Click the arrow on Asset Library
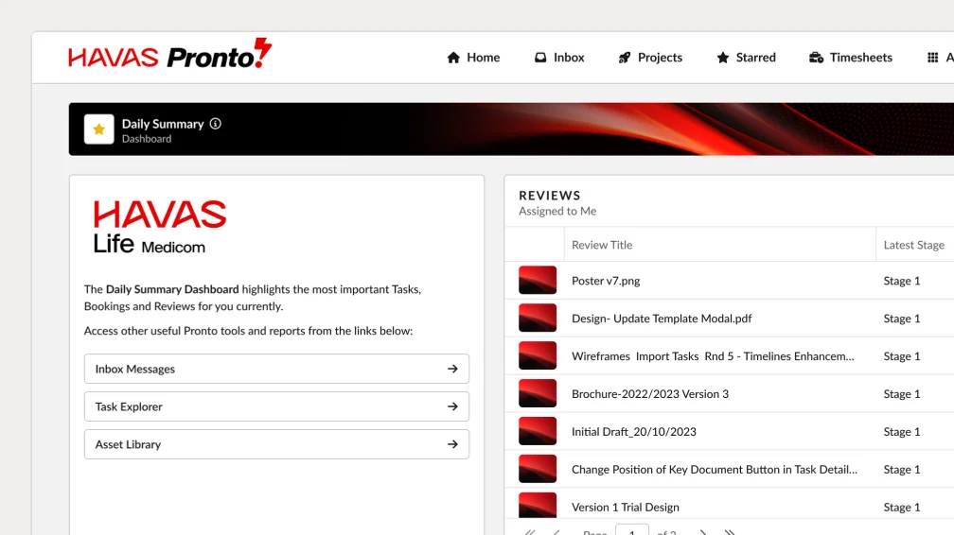The height and width of the screenshot is (535, 954). 452,444
